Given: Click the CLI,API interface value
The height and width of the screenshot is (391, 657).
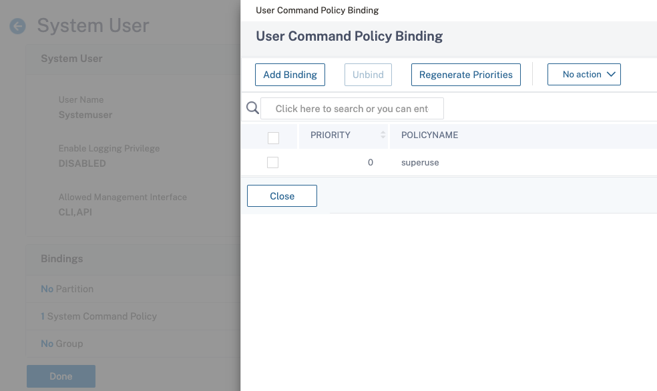Looking at the screenshot, I should click(75, 212).
